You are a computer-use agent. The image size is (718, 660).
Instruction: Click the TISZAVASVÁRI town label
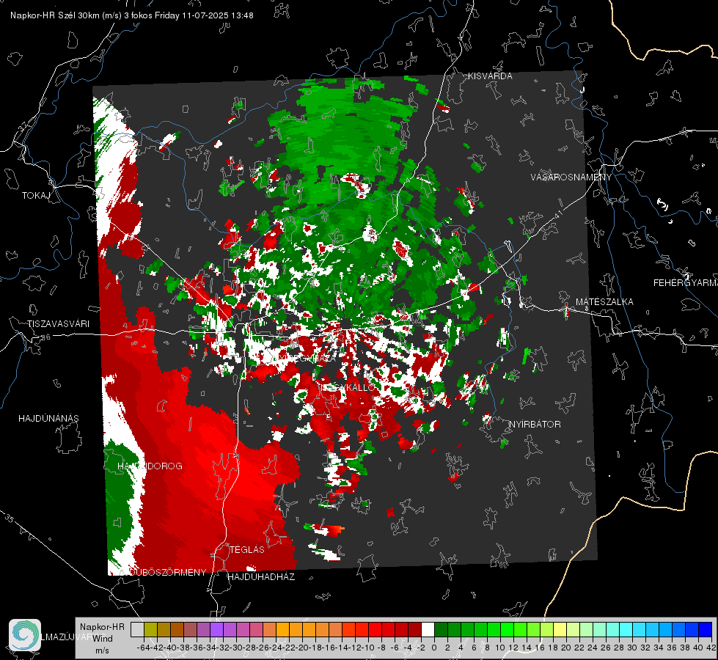[58, 324]
